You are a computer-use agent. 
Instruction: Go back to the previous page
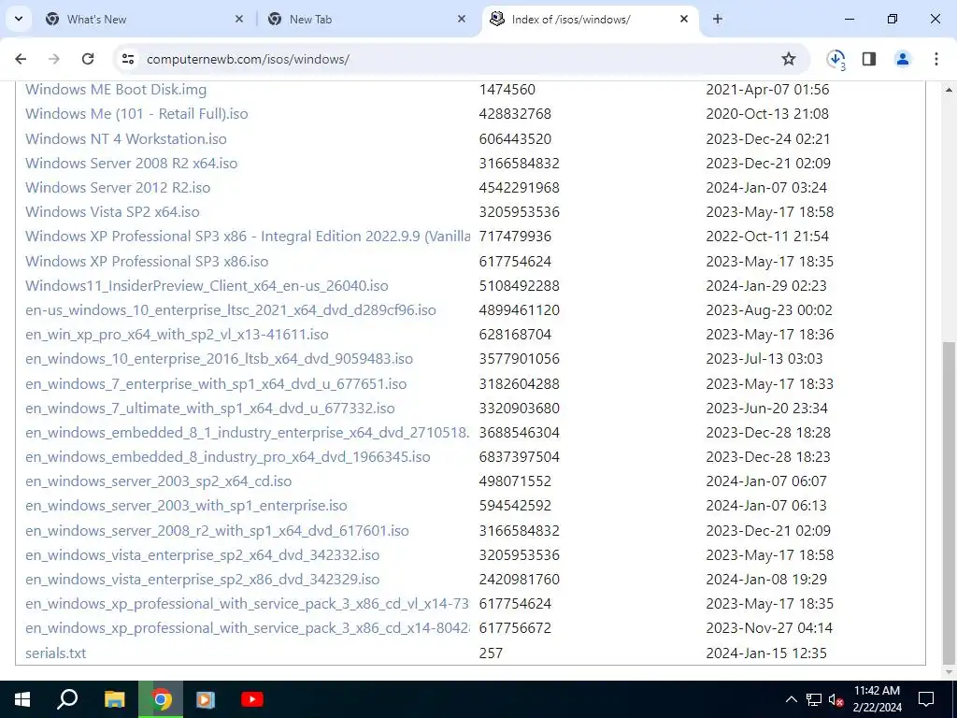tap(21, 59)
